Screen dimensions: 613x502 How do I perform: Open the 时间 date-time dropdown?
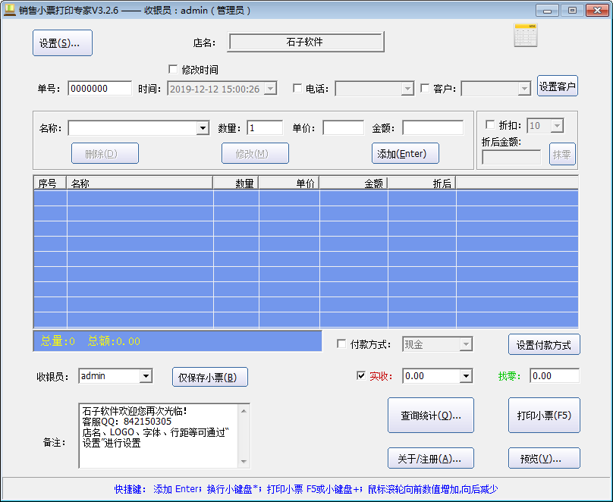[270, 89]
